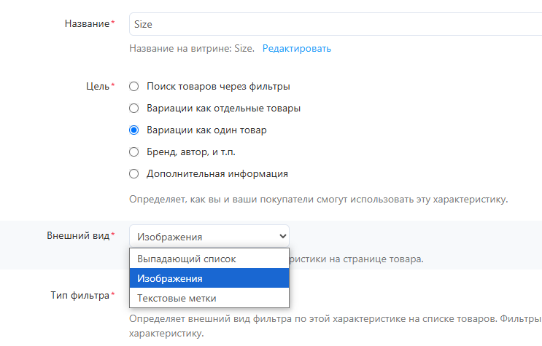
Task: Click the 'Название на витрине: Size.' text
Action: click(192, 48)
